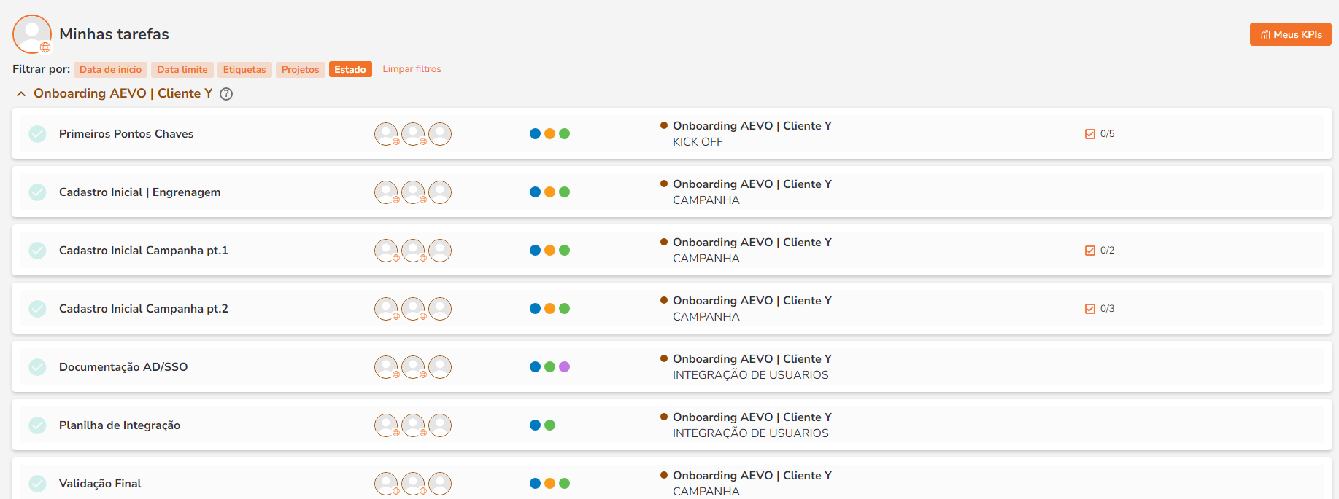The image size is (1339, 499).
Task: Check off Documentação AD/SSO task
Action: coord(37,367)
